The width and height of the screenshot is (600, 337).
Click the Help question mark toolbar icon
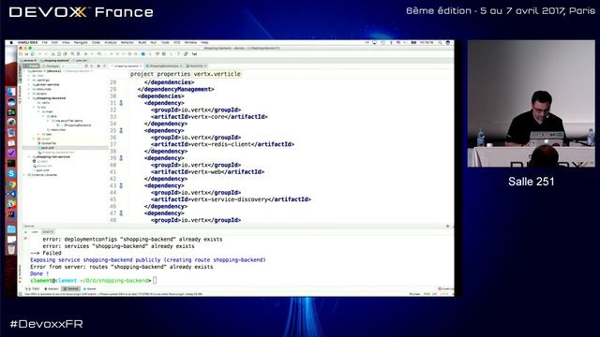point(178,54)
